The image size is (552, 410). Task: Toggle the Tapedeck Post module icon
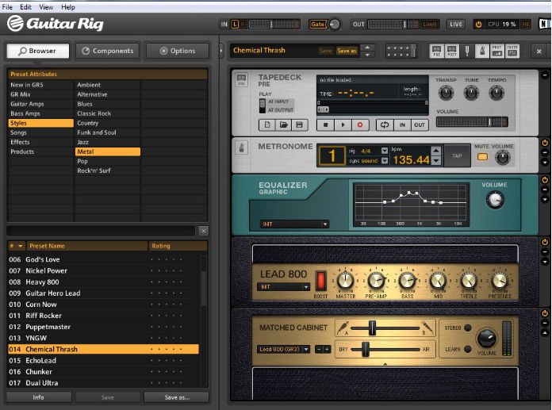pyautogui.click(x=451, y=51)
